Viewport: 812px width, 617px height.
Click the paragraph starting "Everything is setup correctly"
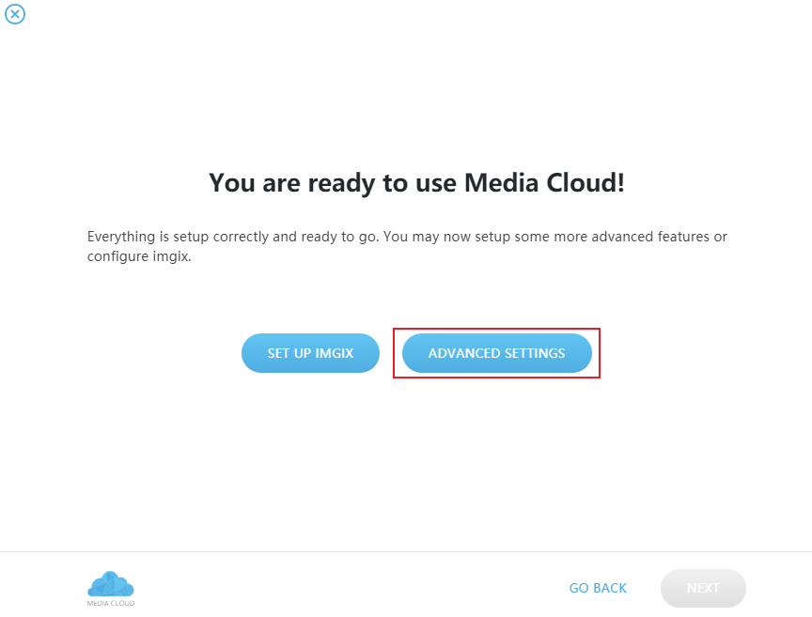pos(407,246)
